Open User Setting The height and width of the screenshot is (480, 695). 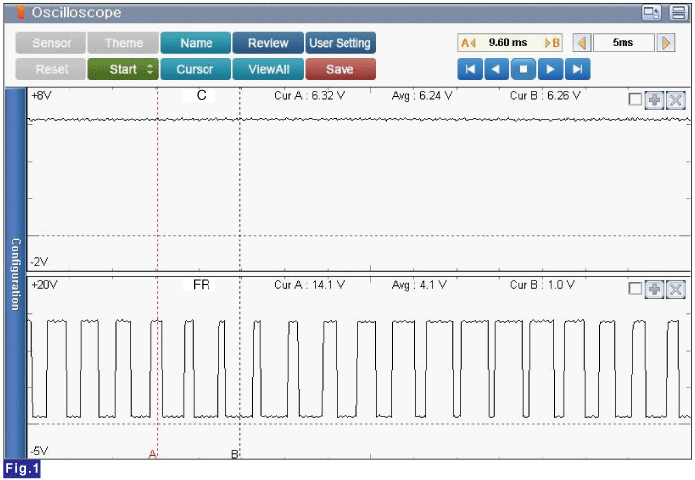[341, 43]
